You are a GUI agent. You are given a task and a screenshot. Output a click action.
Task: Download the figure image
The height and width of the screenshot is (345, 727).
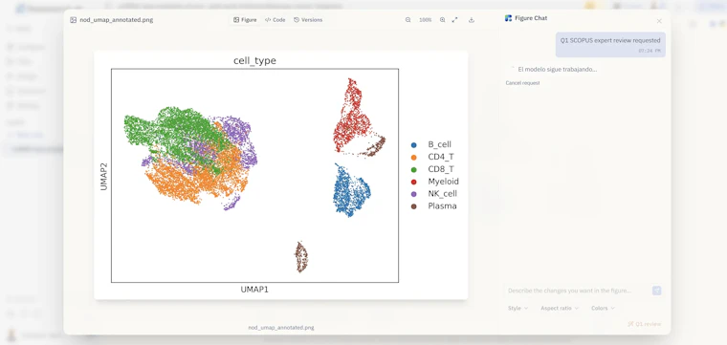[x=472, y=20]
